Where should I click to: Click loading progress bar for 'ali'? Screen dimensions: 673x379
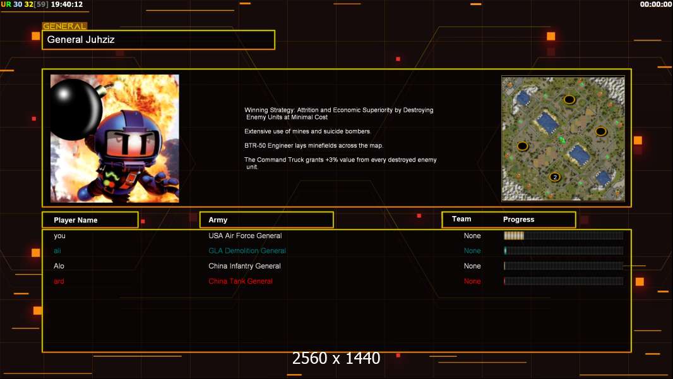pyautogui.click(x=564, y=251)
